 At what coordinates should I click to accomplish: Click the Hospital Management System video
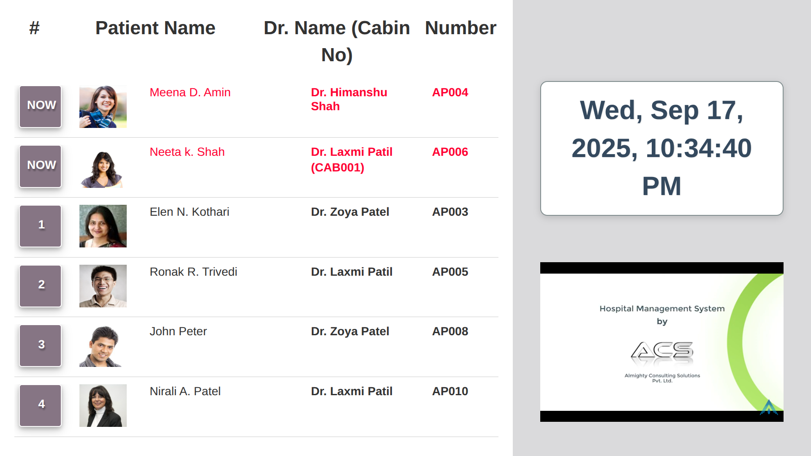coord(661,342)
